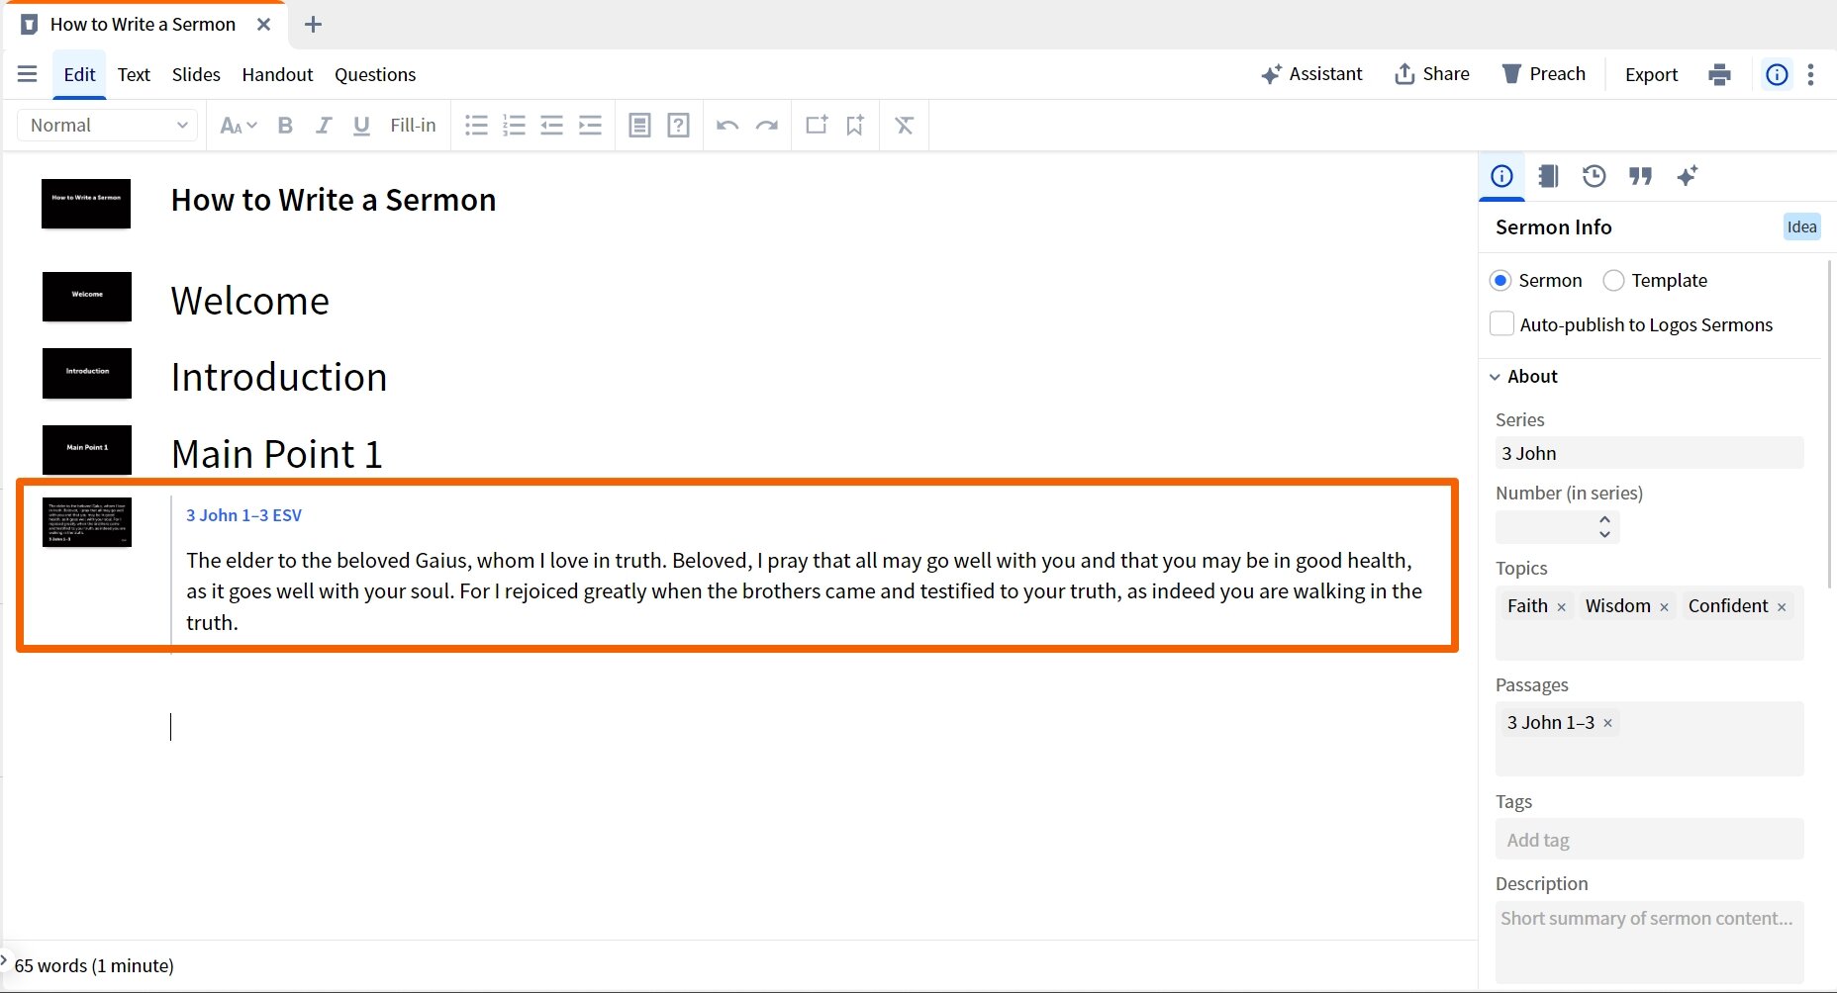
Task: Open the font size dropdown
Action: tap(237, 125)
